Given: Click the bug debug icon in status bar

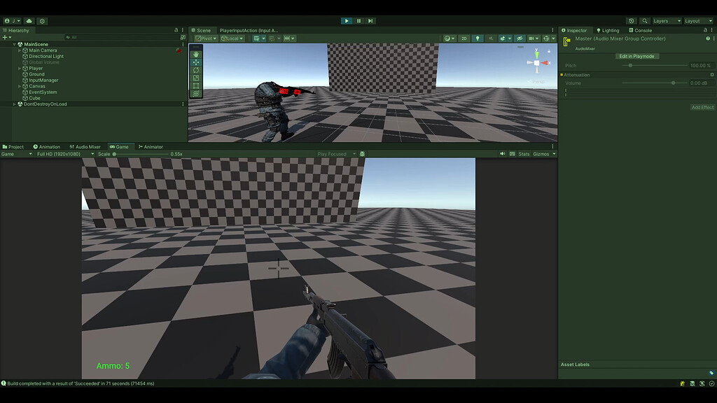Looking at the screenshot, I should (682, 384).
